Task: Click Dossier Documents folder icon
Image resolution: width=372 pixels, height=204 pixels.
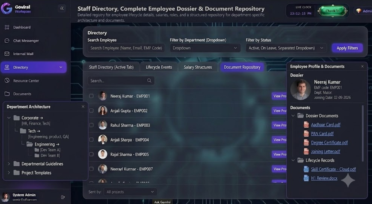Action: pyautogui.click(x=301, y=116)
